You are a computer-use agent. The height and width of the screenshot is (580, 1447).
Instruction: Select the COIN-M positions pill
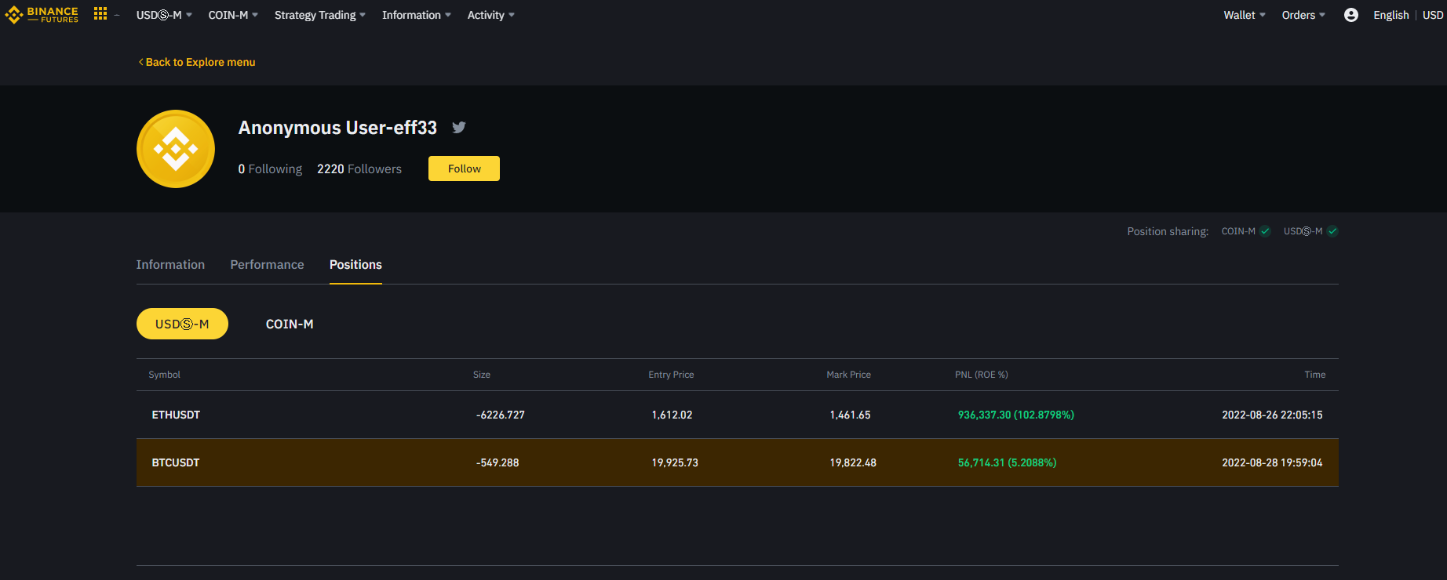click(x=290, y=324)
